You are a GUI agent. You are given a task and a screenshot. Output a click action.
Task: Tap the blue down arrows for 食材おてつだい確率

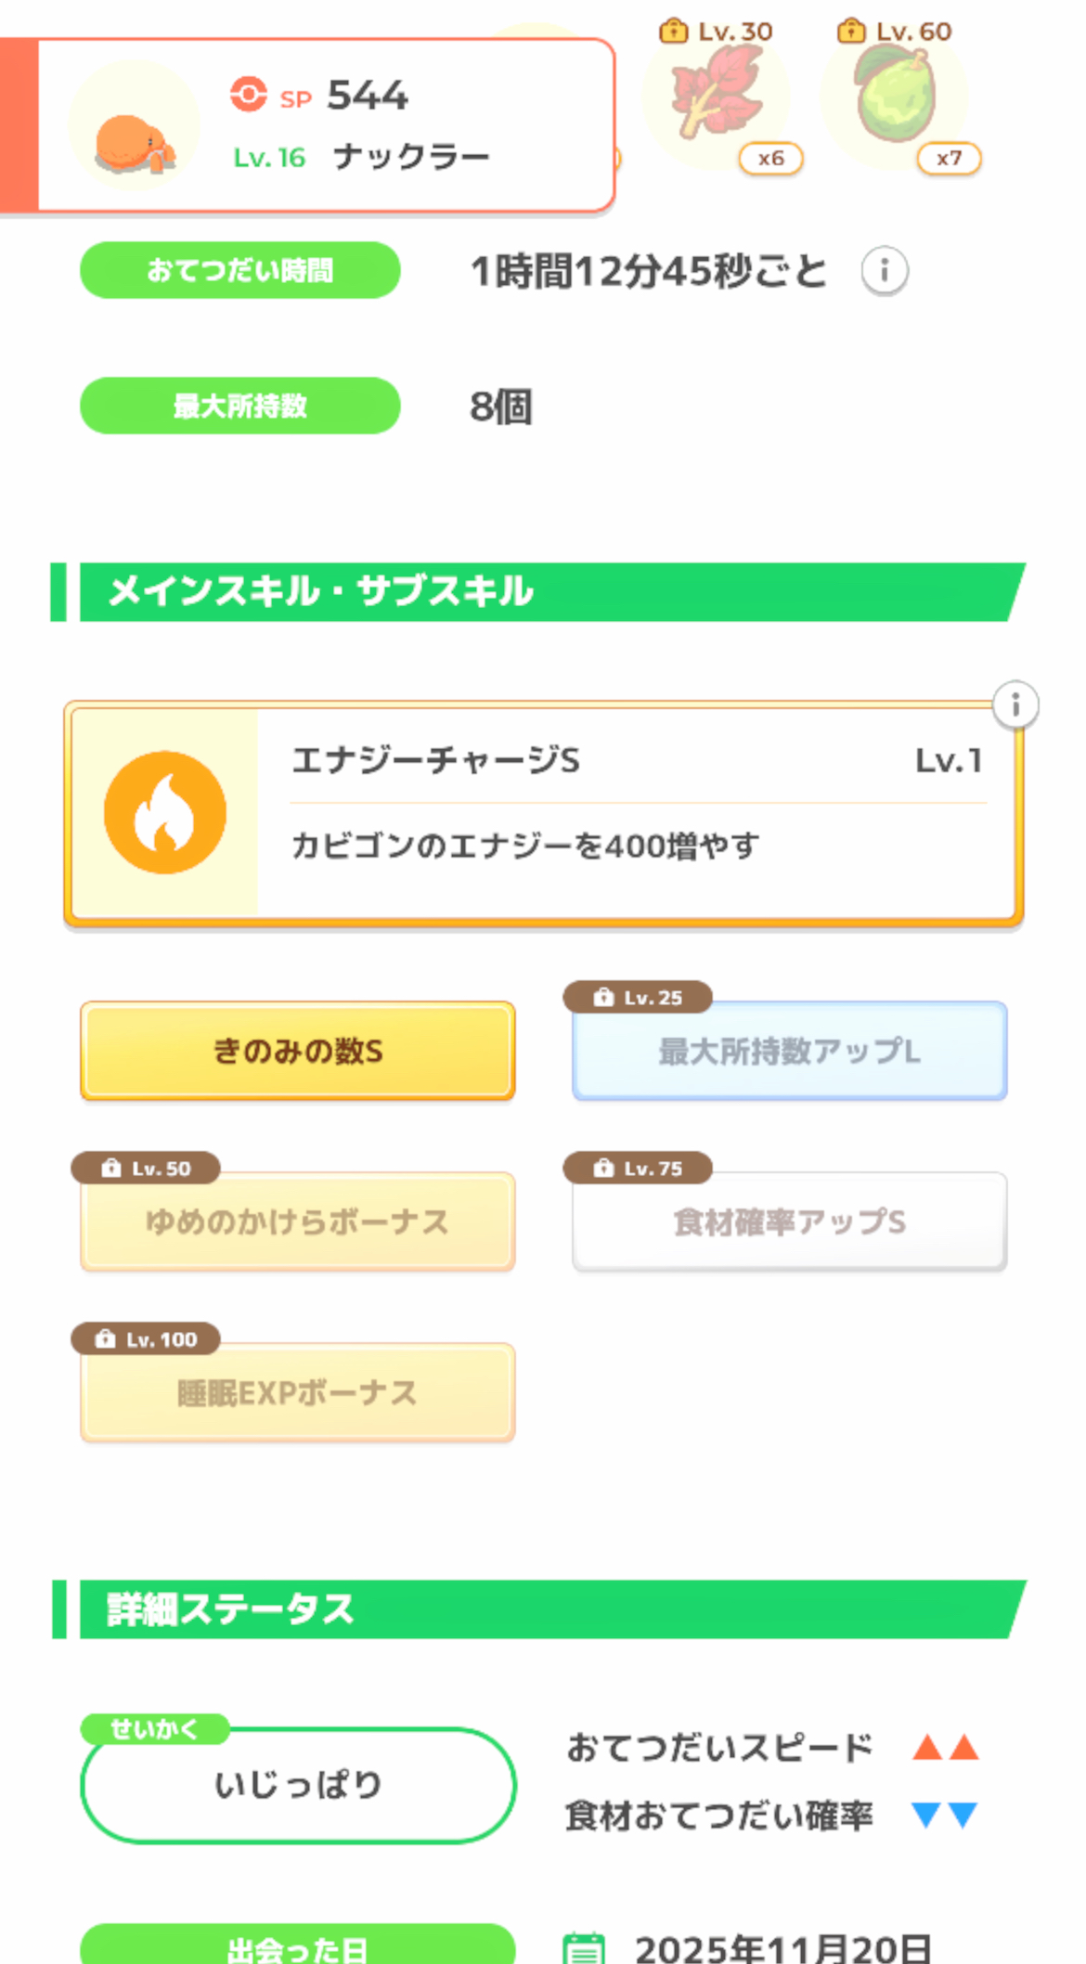point(945,1815)
